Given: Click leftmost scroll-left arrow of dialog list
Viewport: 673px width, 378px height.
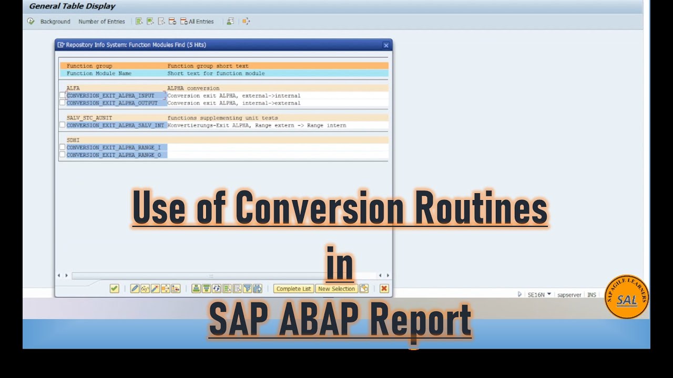Looking at the screenshot, I should point(59,275).
